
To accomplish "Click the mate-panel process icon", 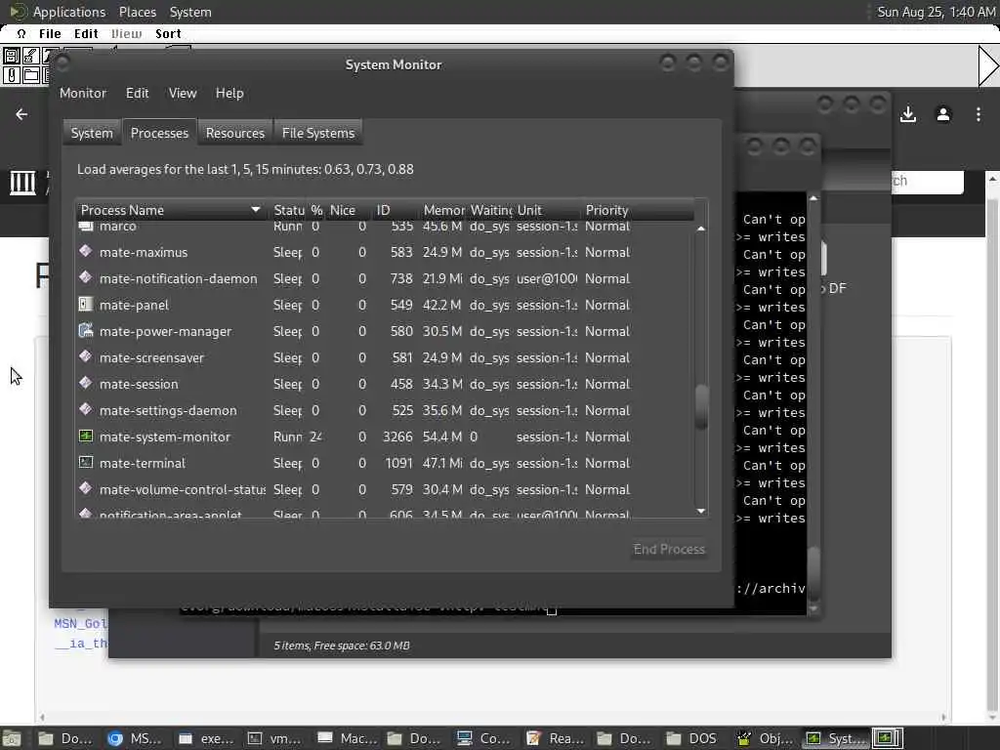I will click(x=86, y=305).
